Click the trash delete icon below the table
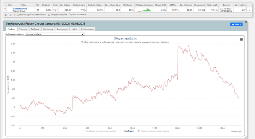 point(6,15)
